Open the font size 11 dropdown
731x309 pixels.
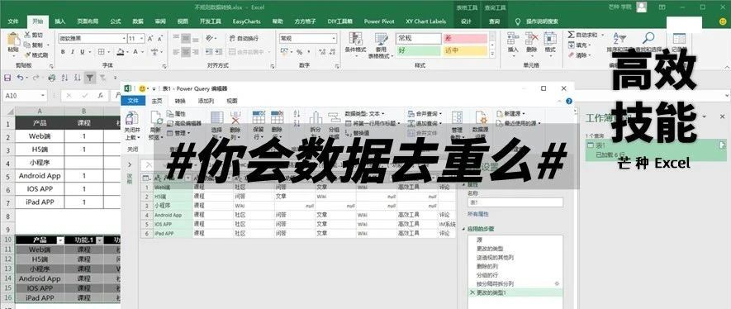coord(142,39)
